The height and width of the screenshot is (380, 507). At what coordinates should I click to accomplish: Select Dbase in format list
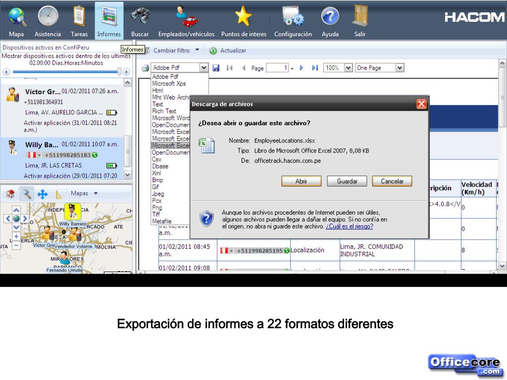point(160,166)
